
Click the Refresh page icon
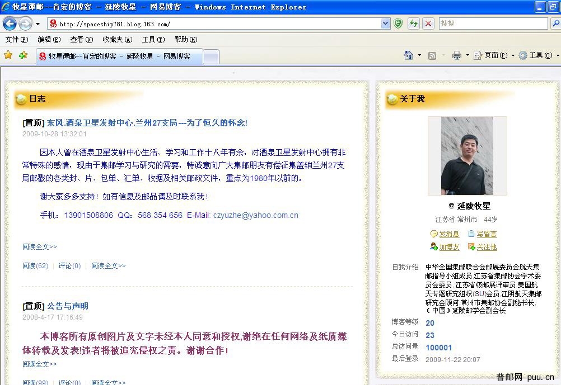click(413, 23)
